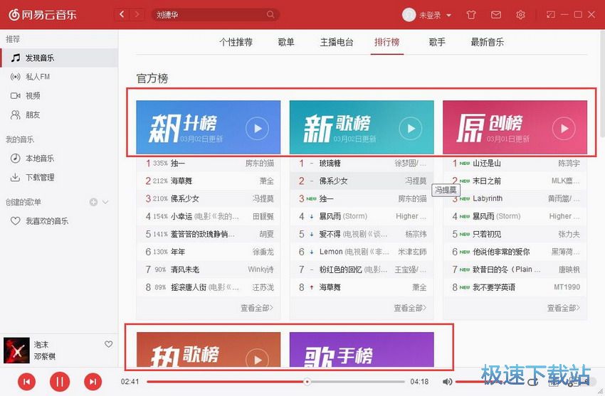Click 查看全部 under 新歌榜

click(x=410, y=308)
